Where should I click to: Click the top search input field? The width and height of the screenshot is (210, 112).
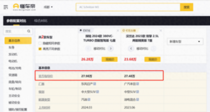coord(128,7)
